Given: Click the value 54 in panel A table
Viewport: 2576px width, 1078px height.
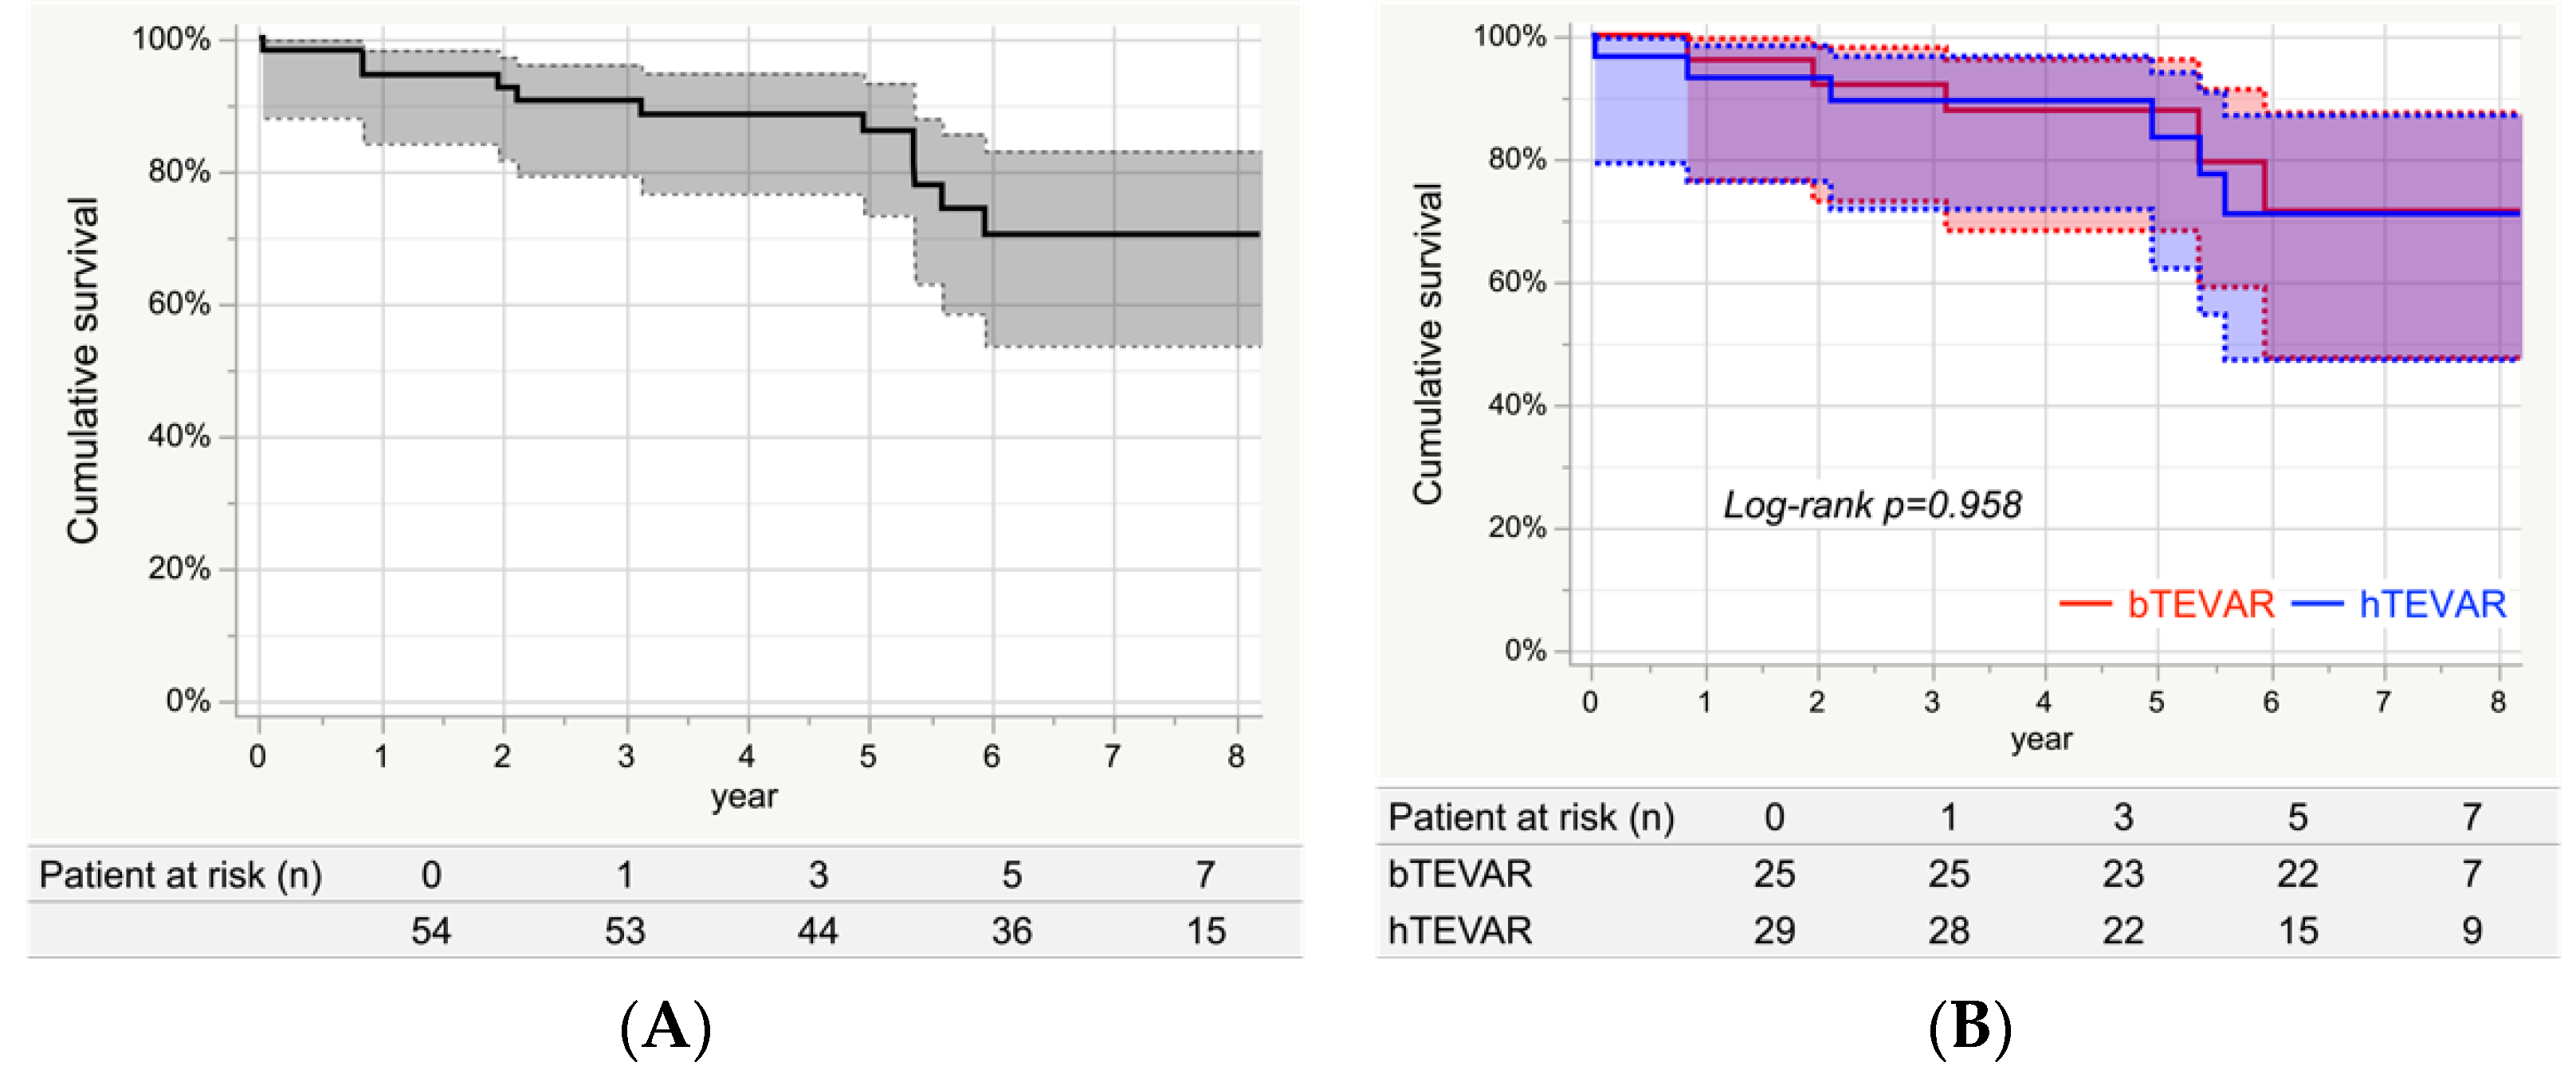Looking at the screenshot, I should [x=431, y=931].
